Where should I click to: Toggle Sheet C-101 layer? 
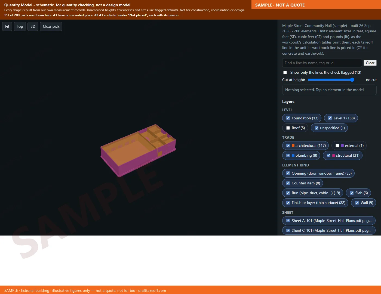click(x=329, y=230)
